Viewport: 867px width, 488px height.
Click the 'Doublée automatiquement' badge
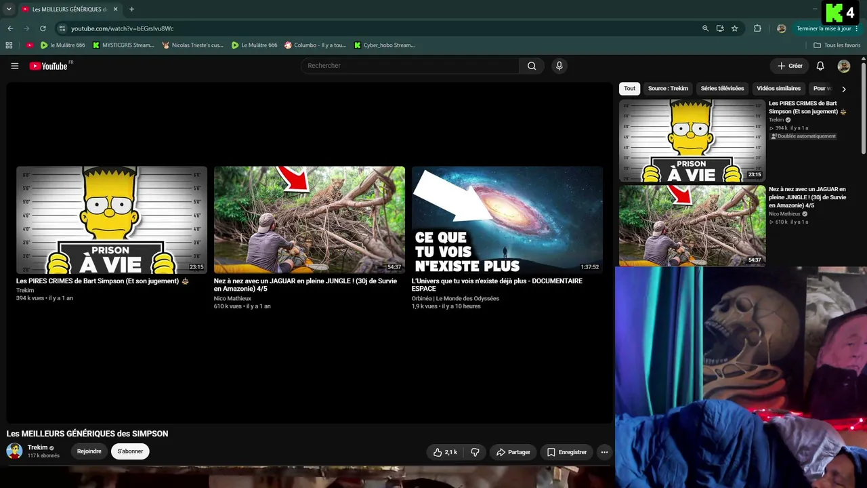point(803,136)
